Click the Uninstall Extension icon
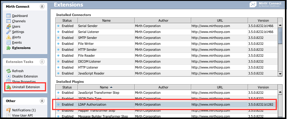The width and height of the screenshot is (287, 119). coord(9,87)
